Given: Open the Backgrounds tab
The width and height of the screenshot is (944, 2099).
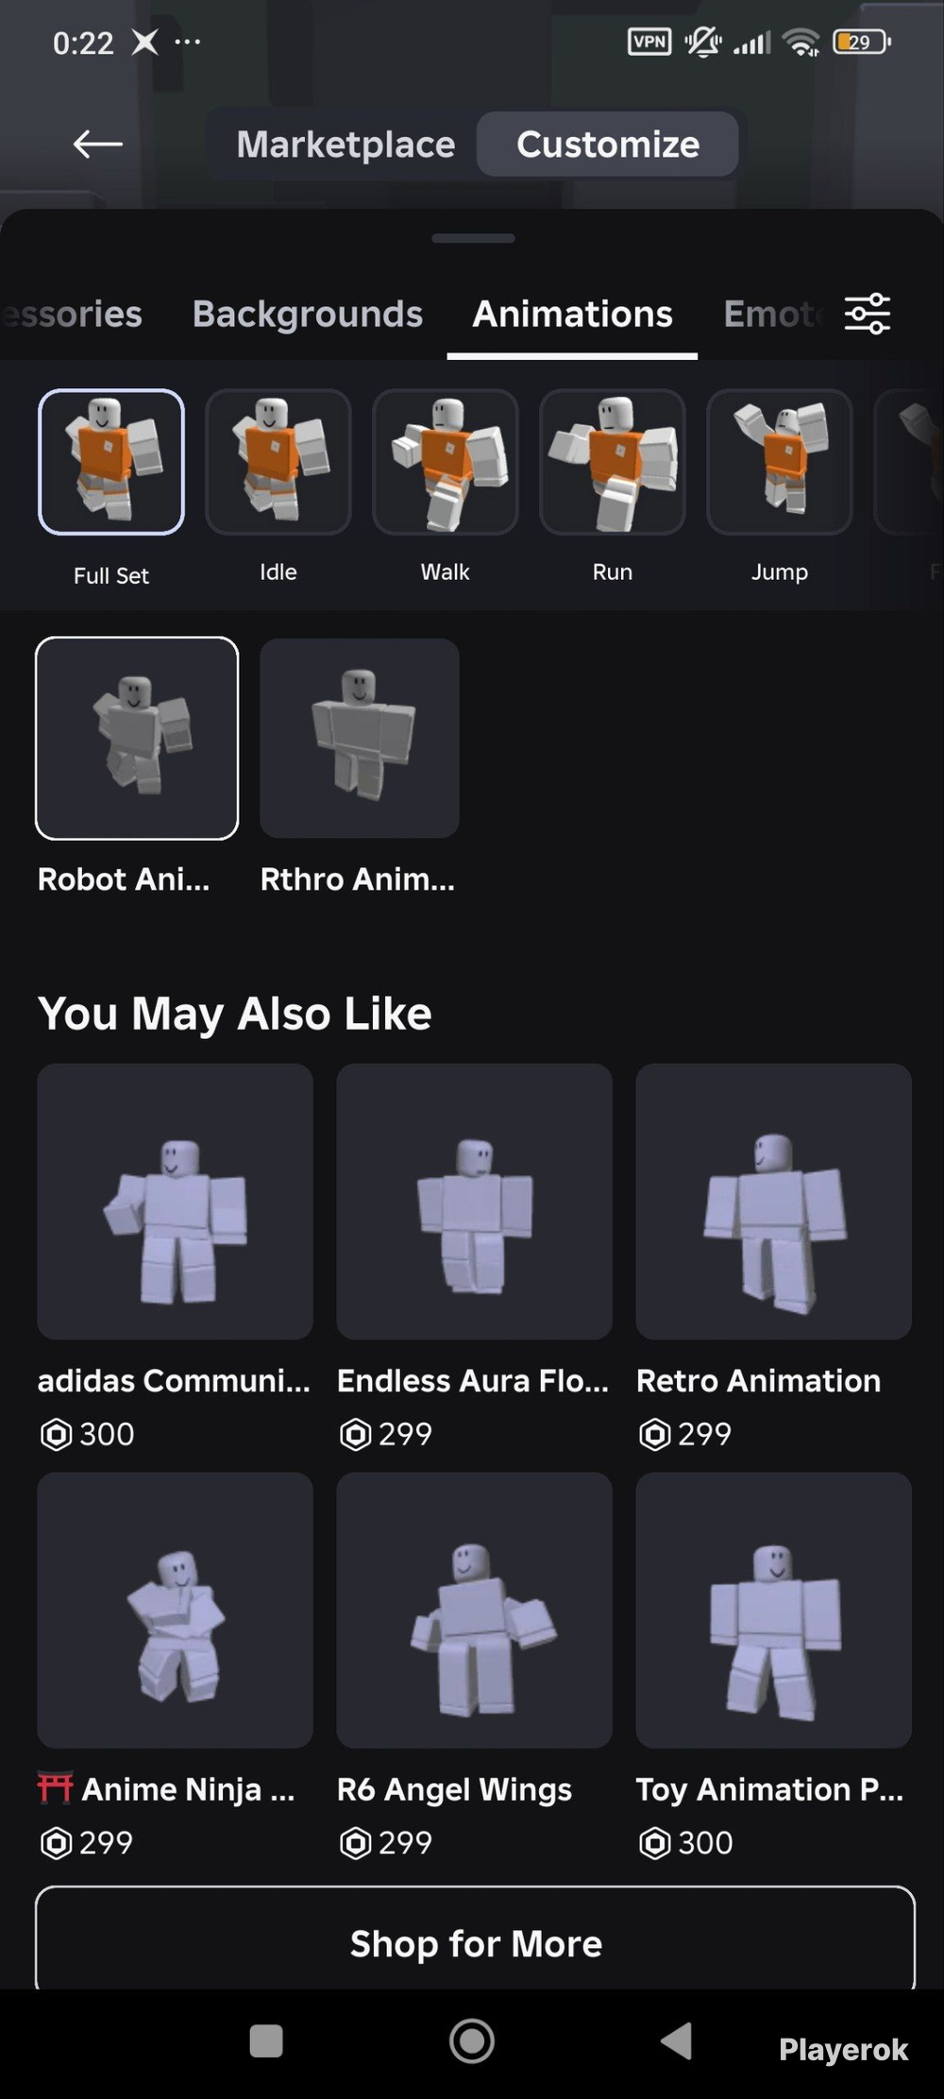Looking at the screenshot, I should coord(308,314).
